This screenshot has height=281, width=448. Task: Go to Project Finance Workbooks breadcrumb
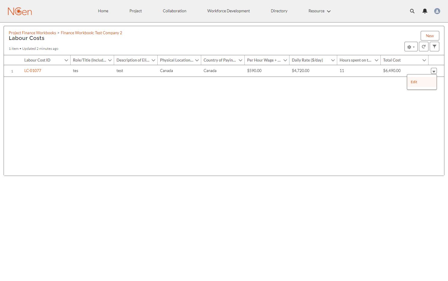click(x=32, y=33)
